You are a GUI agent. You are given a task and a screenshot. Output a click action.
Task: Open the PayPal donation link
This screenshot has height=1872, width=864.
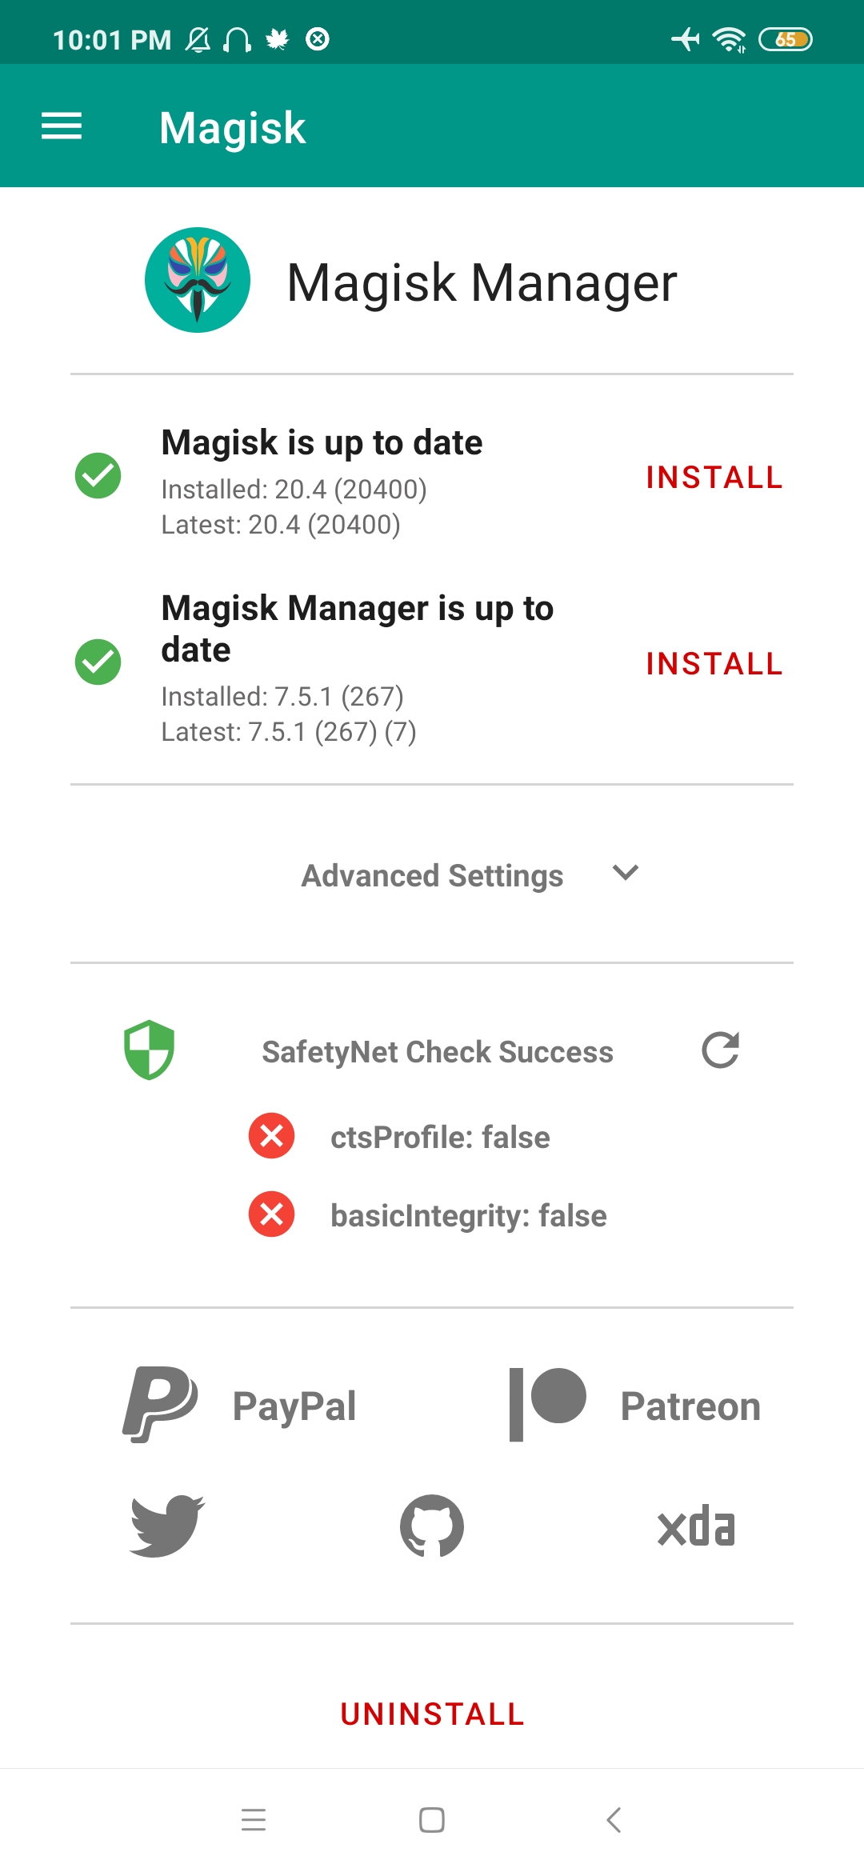tap(240, 1405)
